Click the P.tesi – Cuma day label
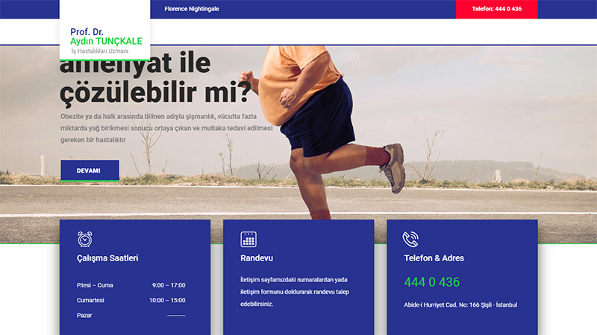Screen dimensions: 597x335 pyautogui.click(x=95, y=285)
